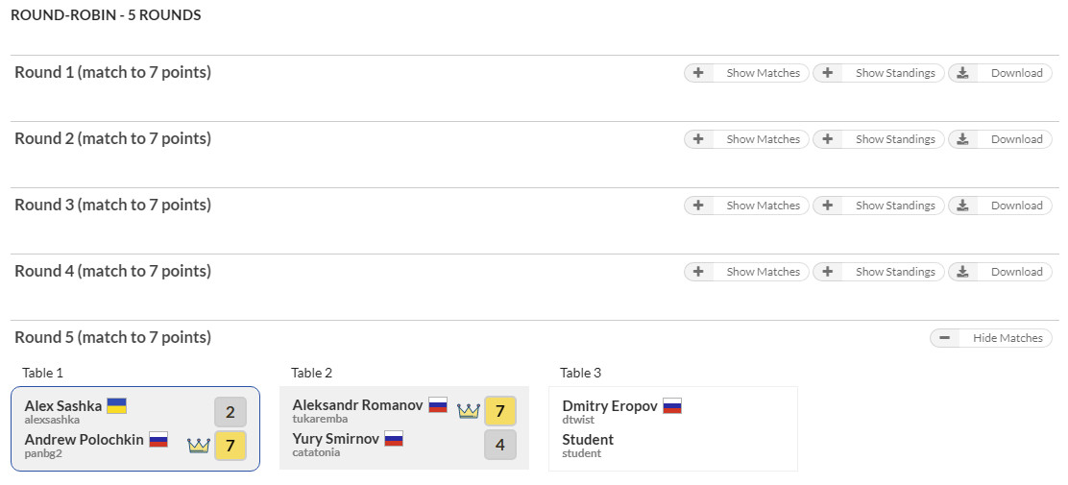The image size is (1068, 485).
Task: Toggle Show Standings for Round 3
Action: [879, 206]
